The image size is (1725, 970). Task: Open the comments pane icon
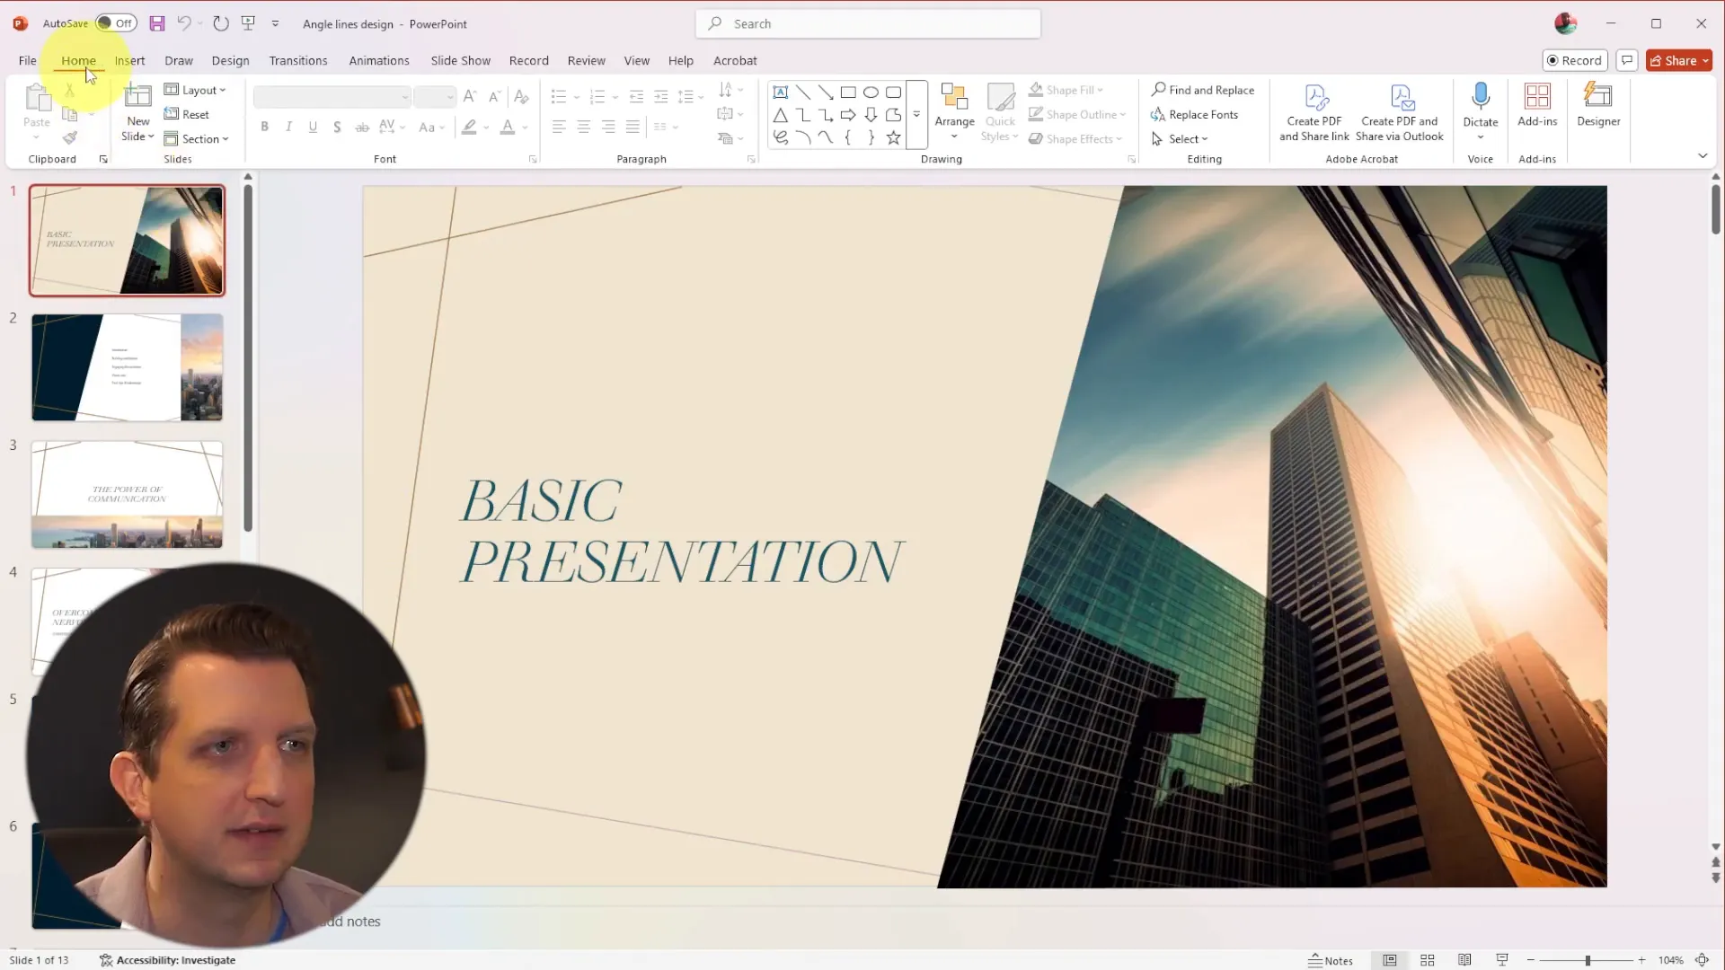[1627, 60]
